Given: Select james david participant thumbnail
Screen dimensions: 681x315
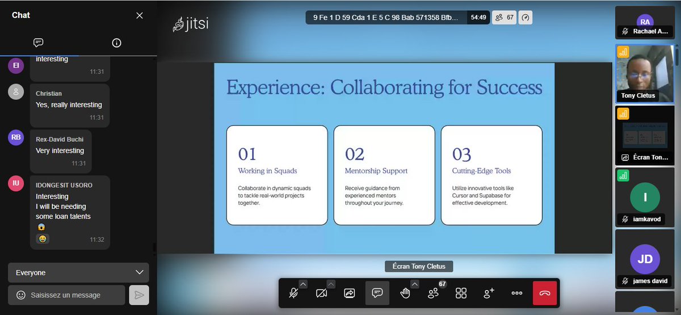Looking at the screenshot, I should [x=645, y=258].
